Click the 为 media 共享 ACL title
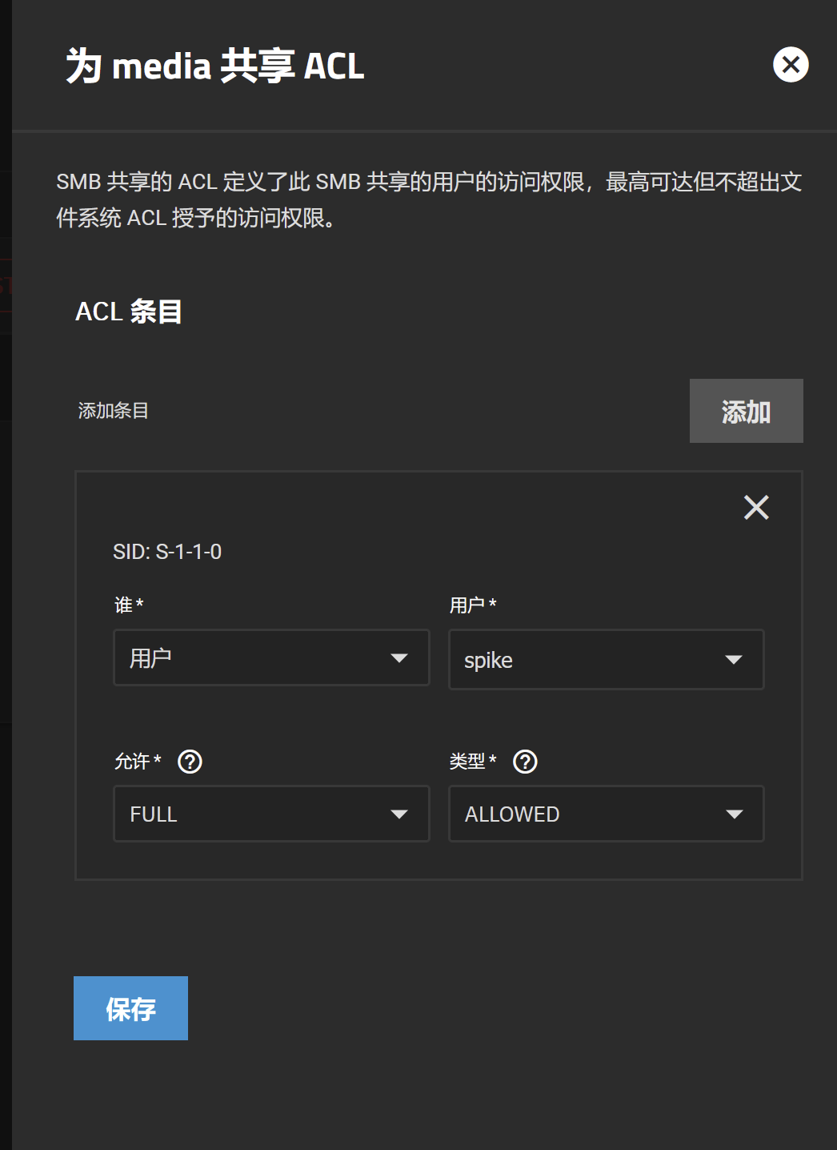 click(215, 66)
